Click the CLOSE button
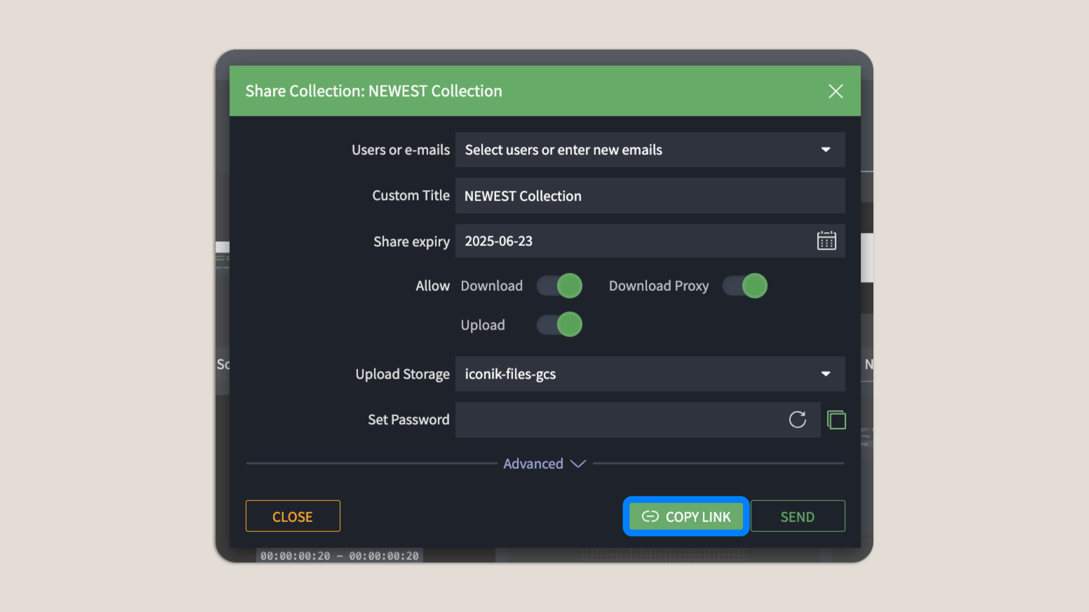This screenshot has height=612, width=1089. point(293,516)
